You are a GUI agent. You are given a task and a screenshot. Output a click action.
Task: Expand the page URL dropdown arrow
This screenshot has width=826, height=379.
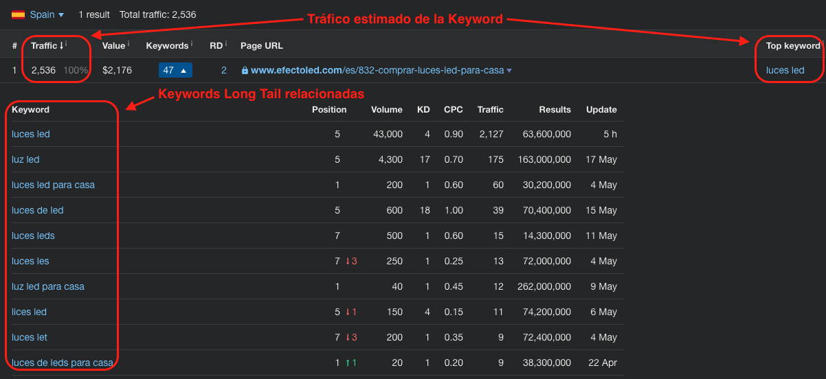tap(509, 71)
